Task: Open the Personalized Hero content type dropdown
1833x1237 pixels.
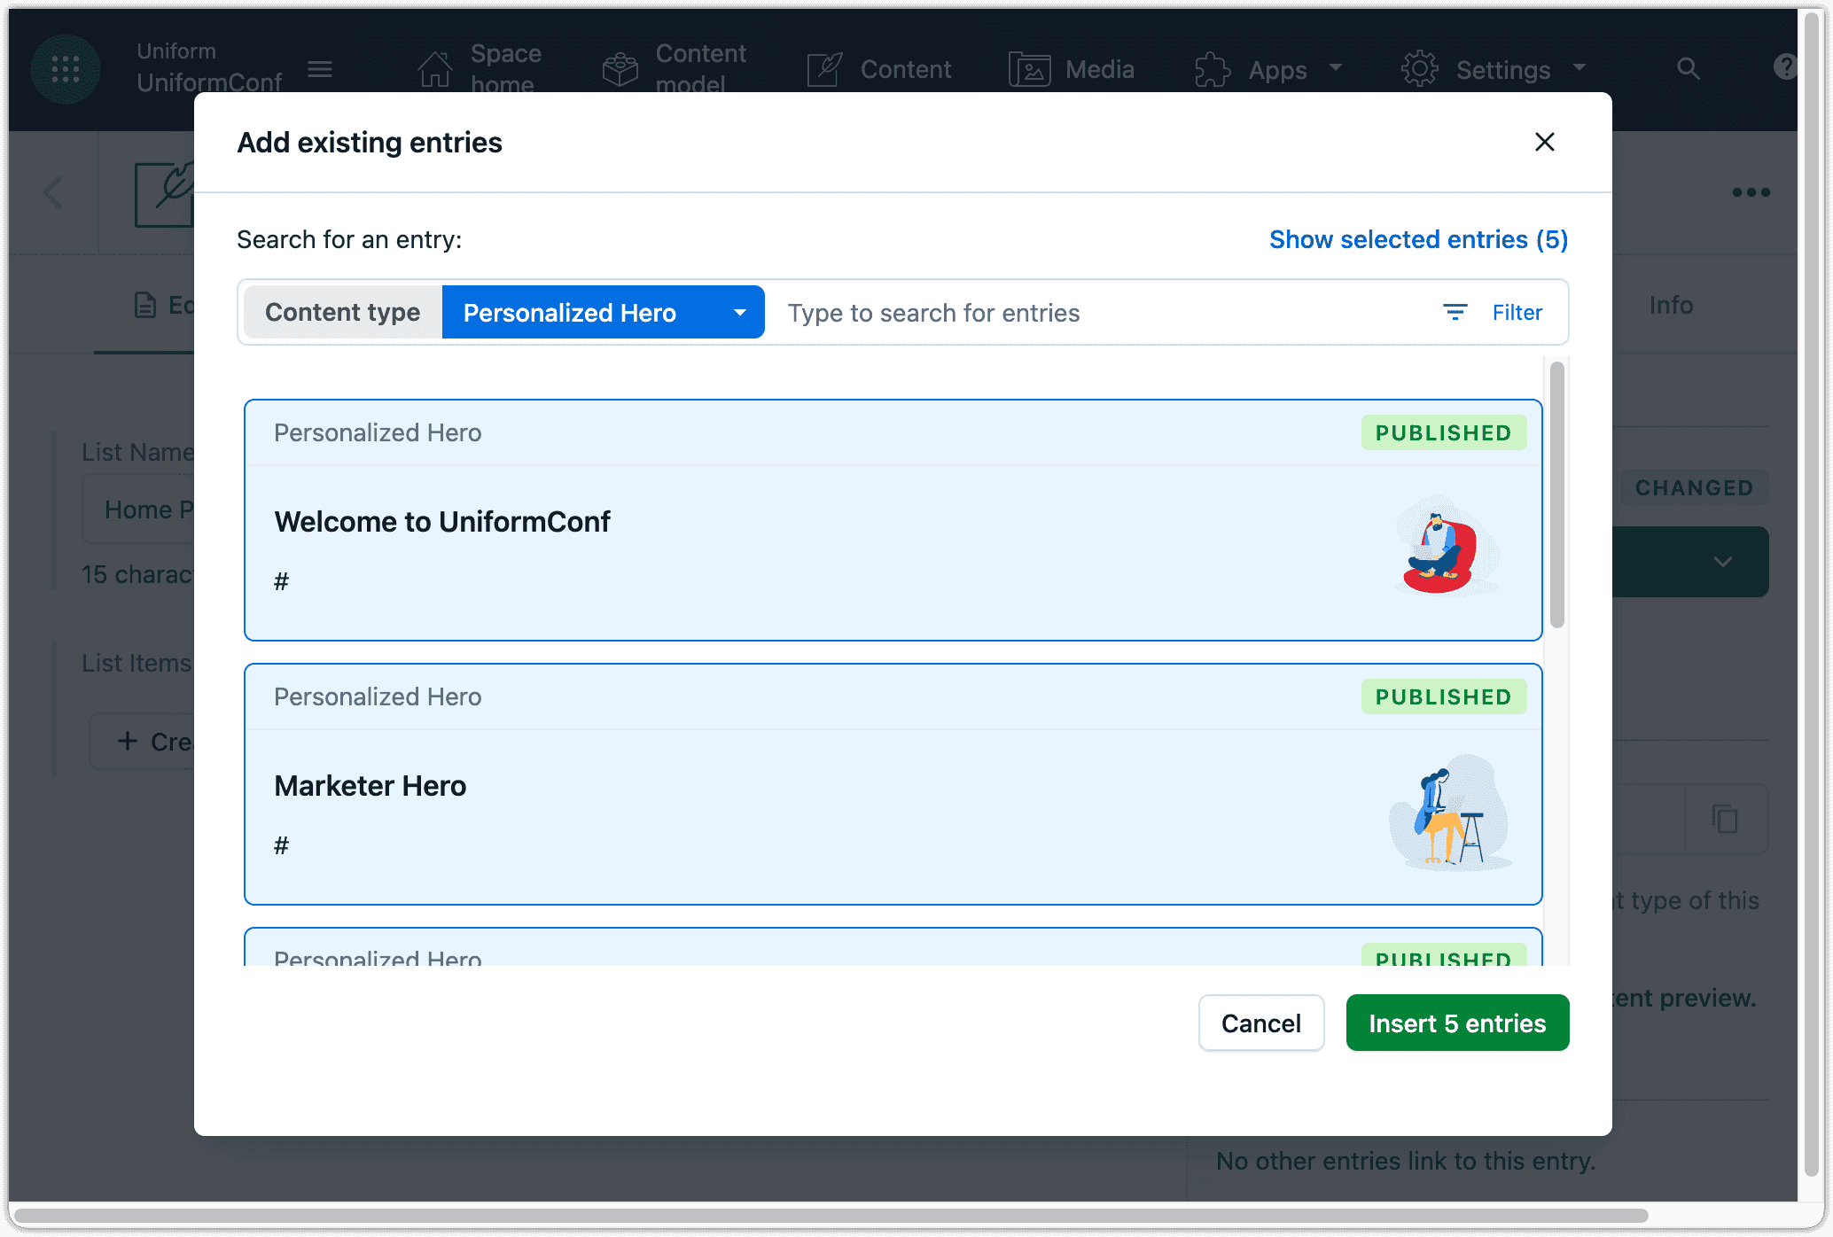Action: [x=603, y=312]
